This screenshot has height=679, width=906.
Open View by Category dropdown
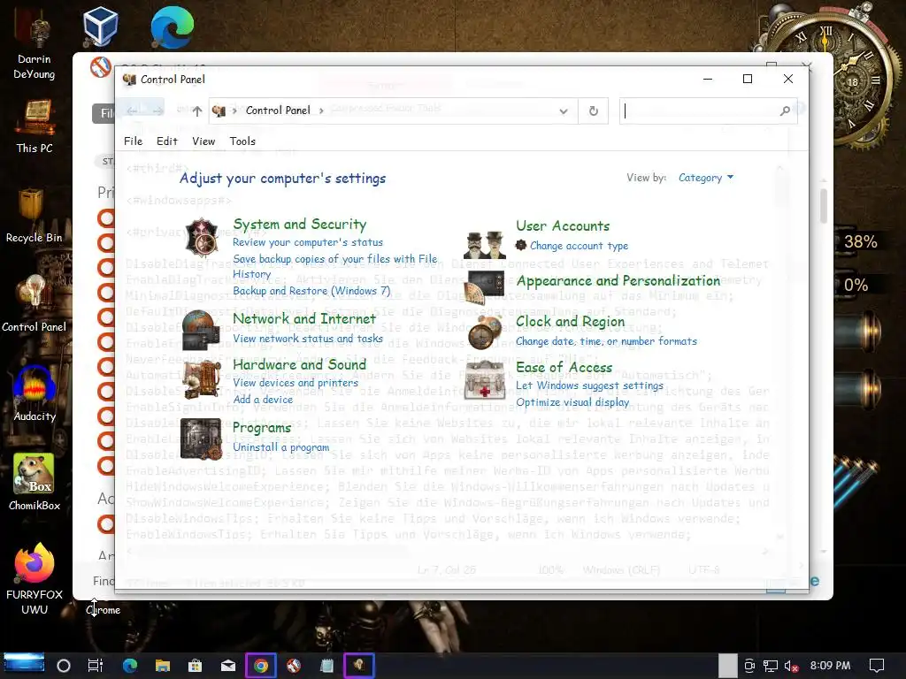tap(705, 178)
